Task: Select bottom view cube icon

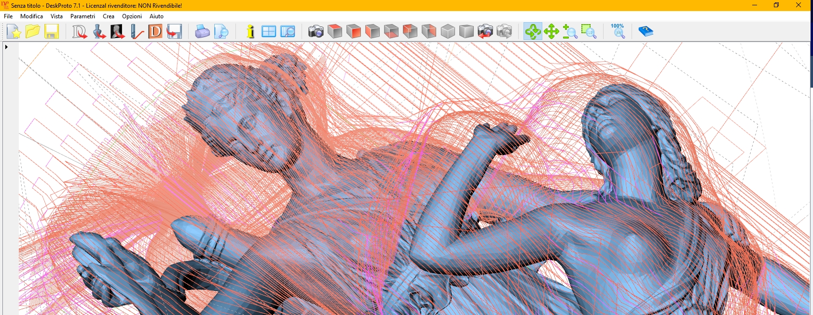Action: 391,32
